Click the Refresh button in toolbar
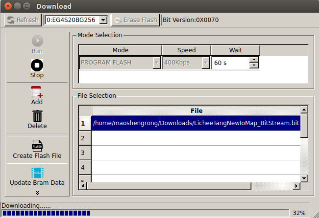The image size is (319, 218). (x=22, y=20)
